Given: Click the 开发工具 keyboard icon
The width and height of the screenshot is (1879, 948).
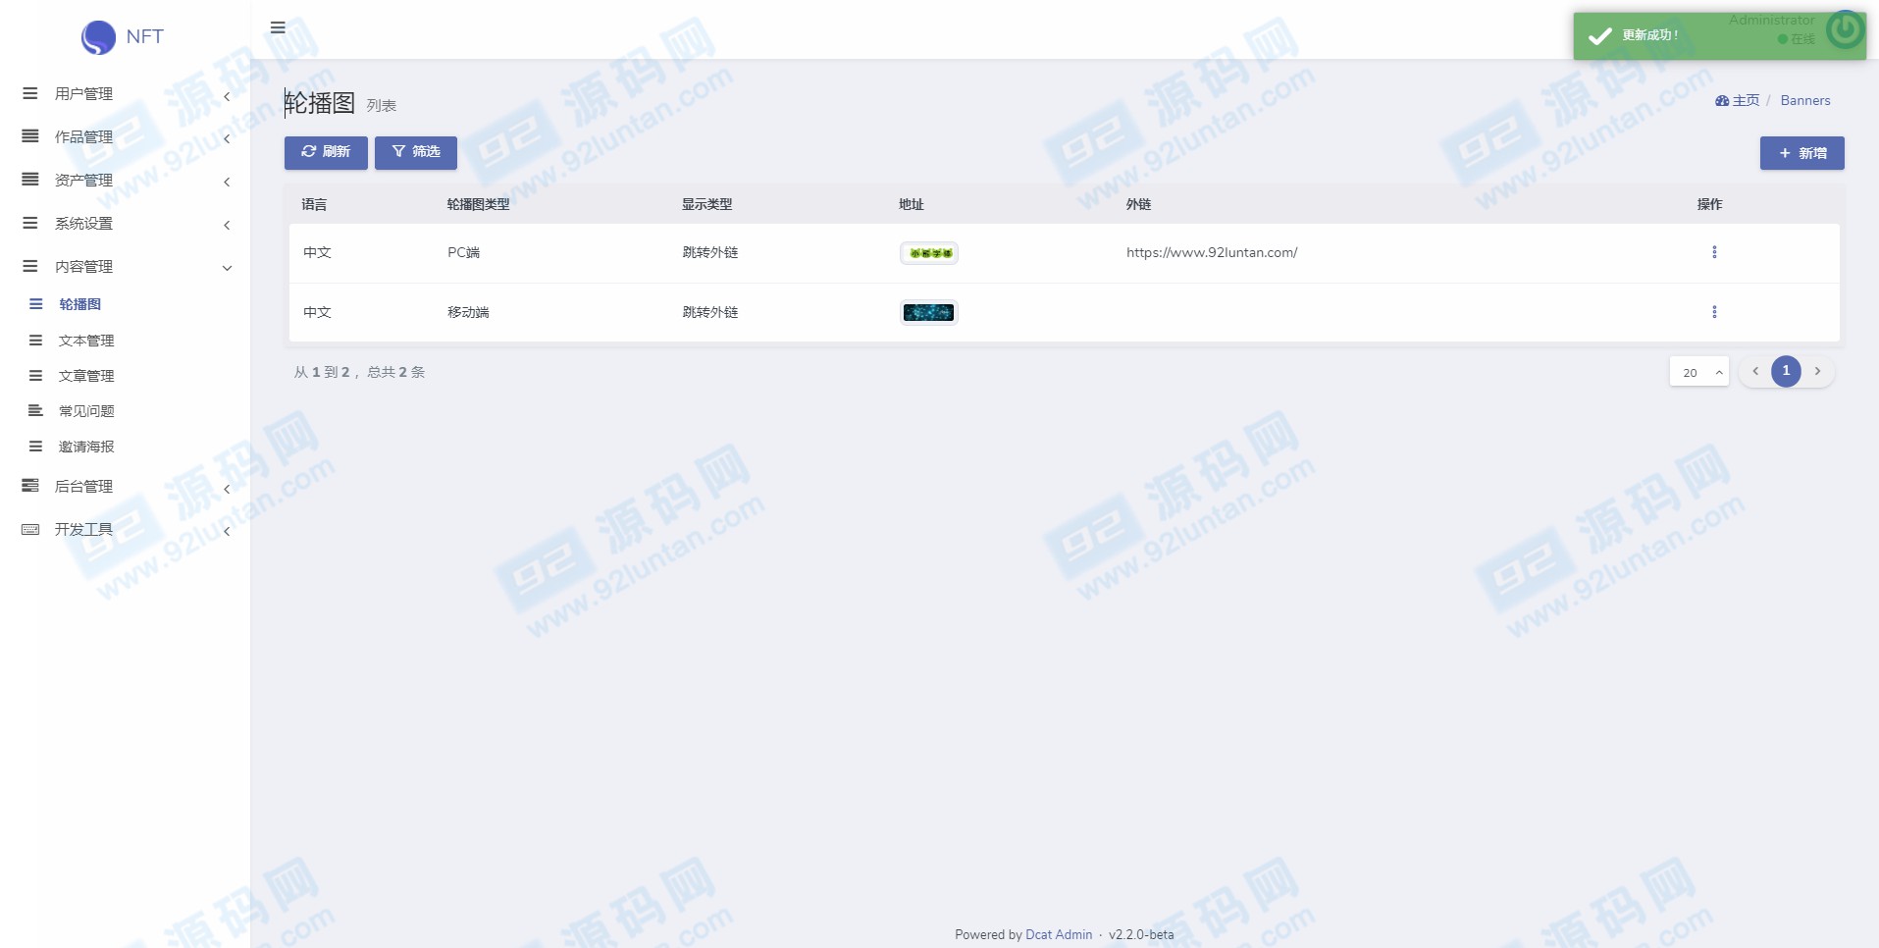Looking at the screenshot, I should tap(30, 529).
